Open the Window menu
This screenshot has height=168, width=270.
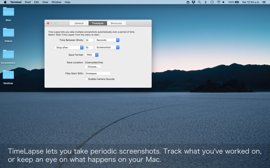[56, 2]
